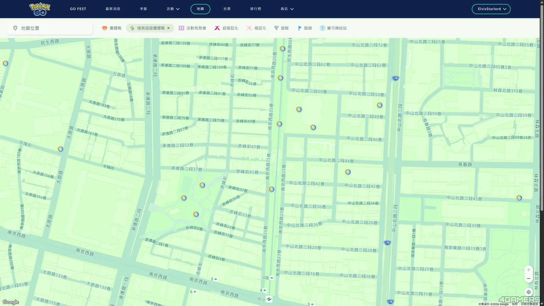Click the 五原路 street label
Image resolution: width=544 pixels, height=306 pixels.
[119, 74]
